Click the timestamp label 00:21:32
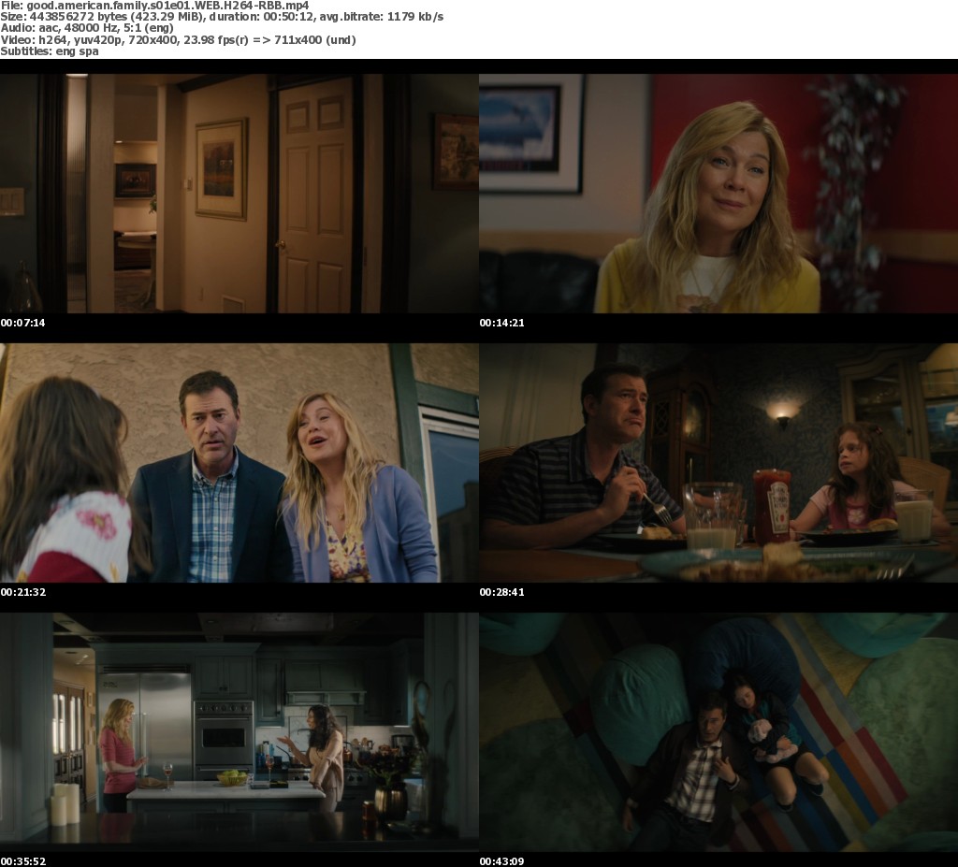The width and height of the screenshot is (958, 867). point(22,592)
